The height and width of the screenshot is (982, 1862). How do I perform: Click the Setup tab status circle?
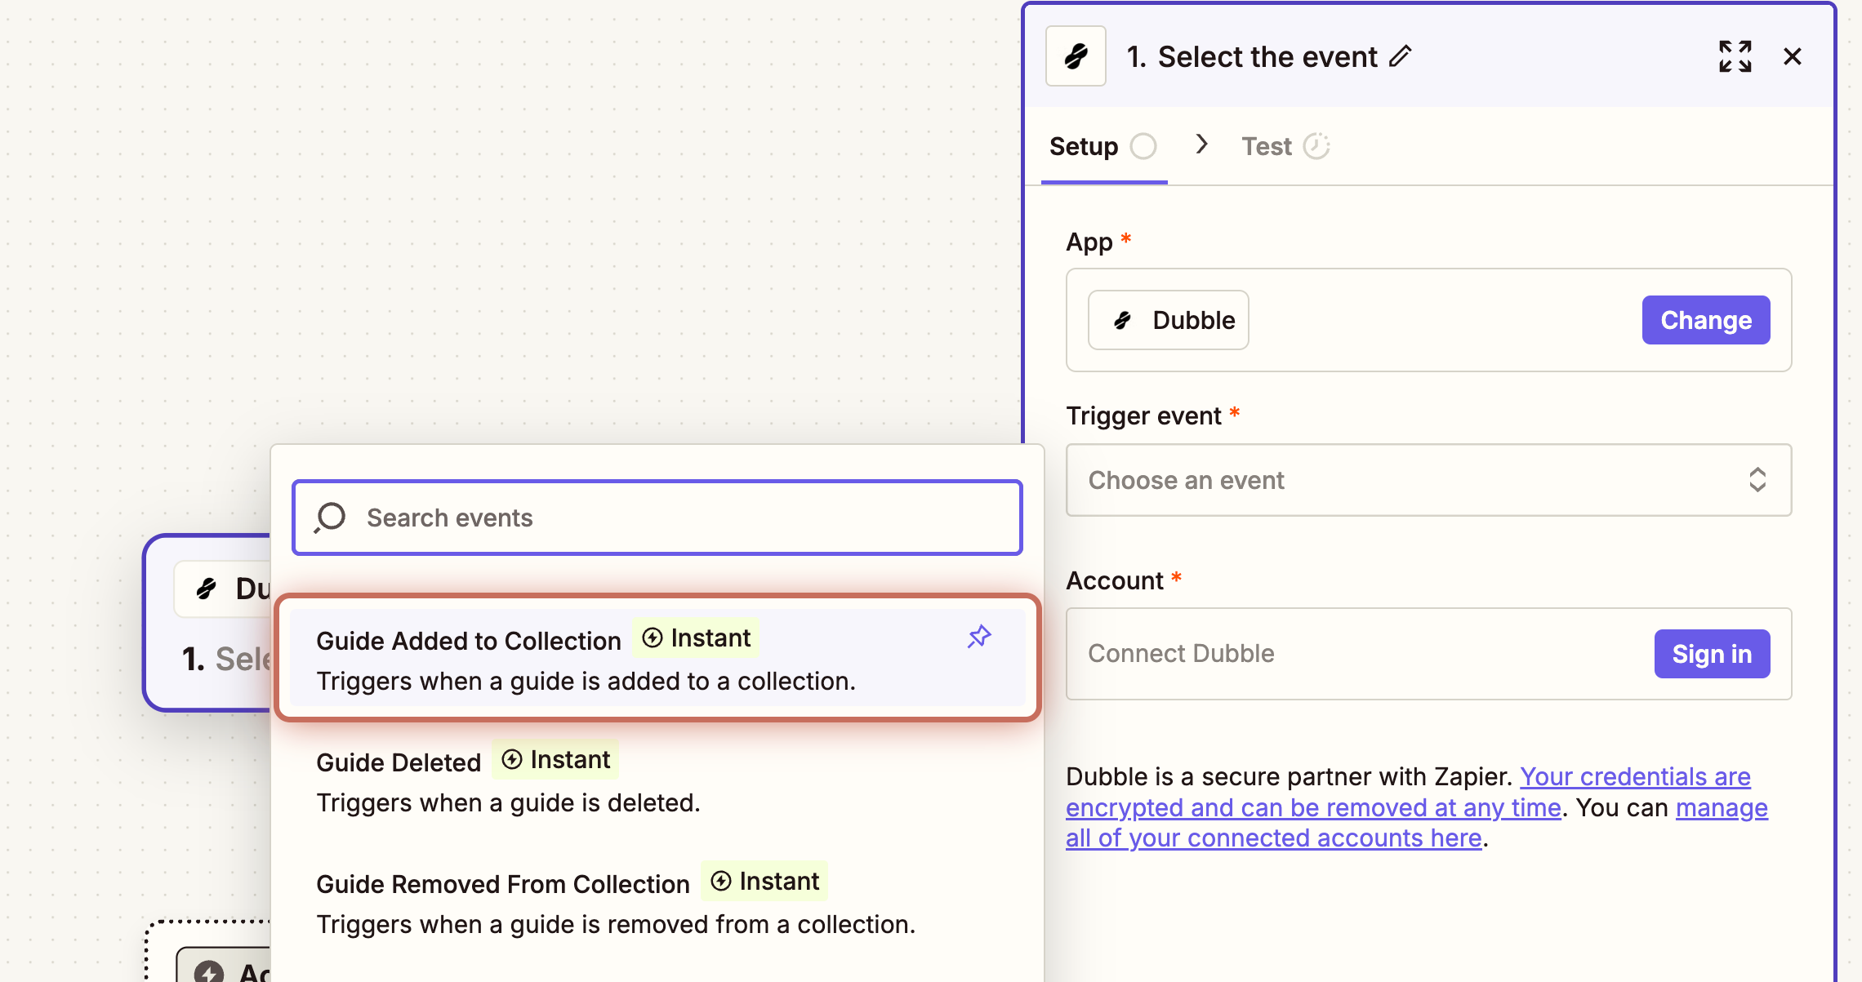pos(1143,146)
